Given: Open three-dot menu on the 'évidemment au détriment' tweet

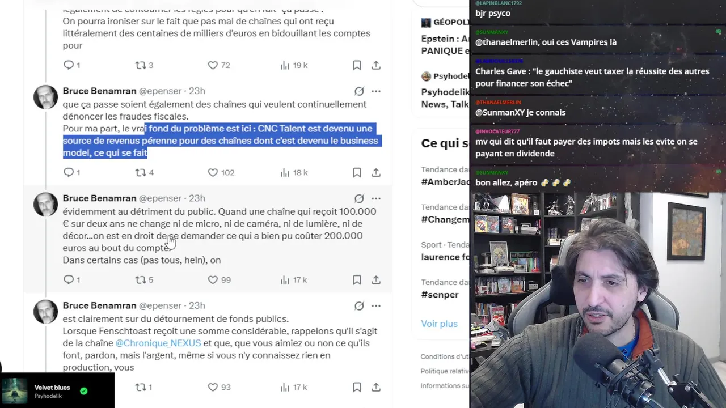Looking at the screenshot, I should 376,198.
